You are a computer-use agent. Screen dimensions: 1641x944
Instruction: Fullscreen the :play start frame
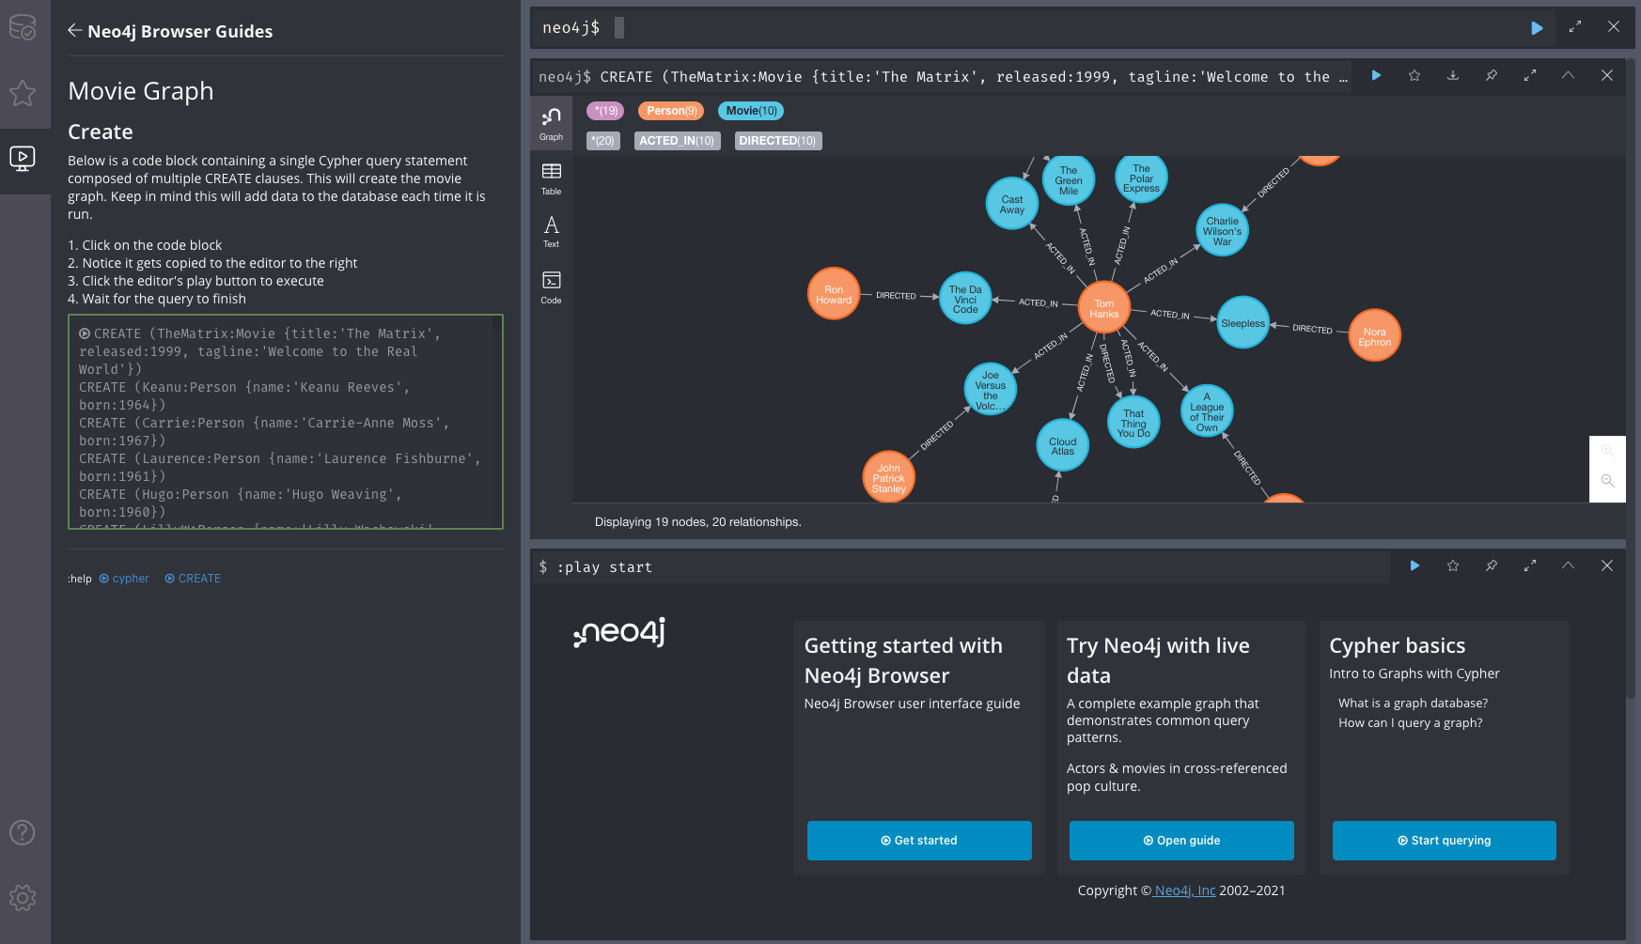(1530, 565)
